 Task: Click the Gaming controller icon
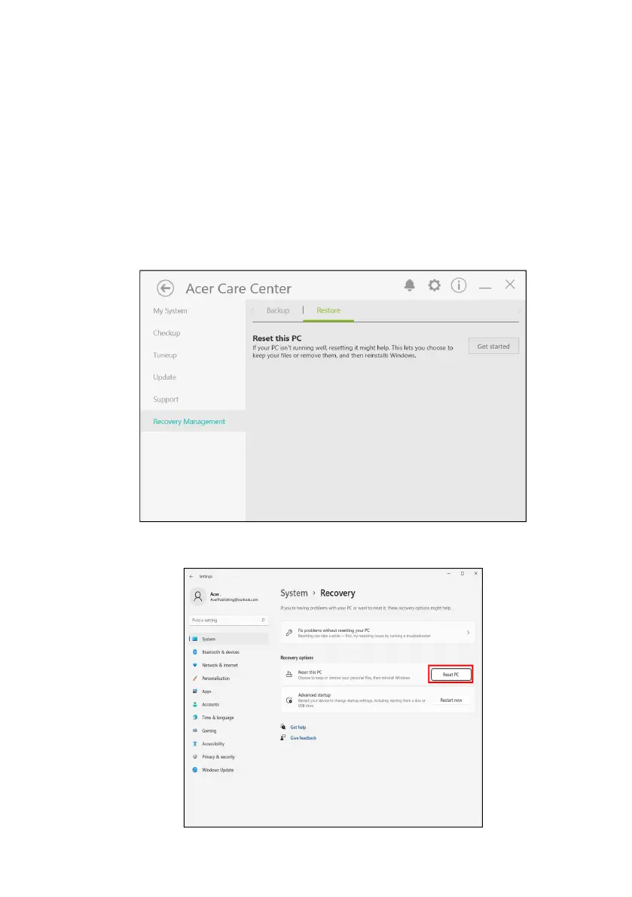point(195,731)
